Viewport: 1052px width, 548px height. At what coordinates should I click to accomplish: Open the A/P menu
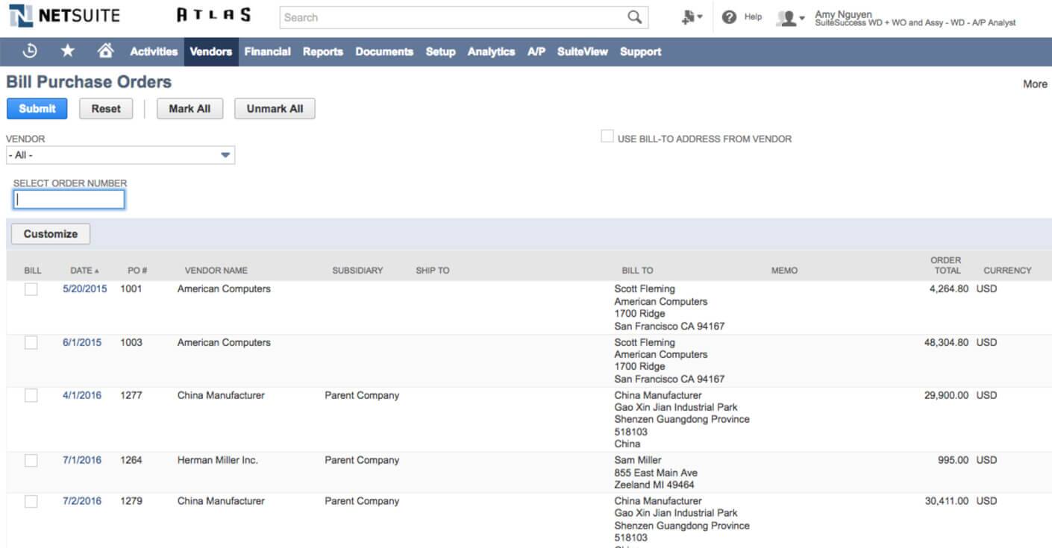pos(536,51)
